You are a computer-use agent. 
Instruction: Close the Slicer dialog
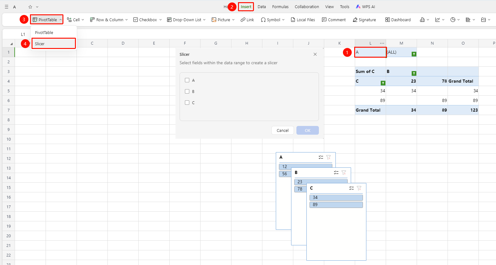click(315, 54)
